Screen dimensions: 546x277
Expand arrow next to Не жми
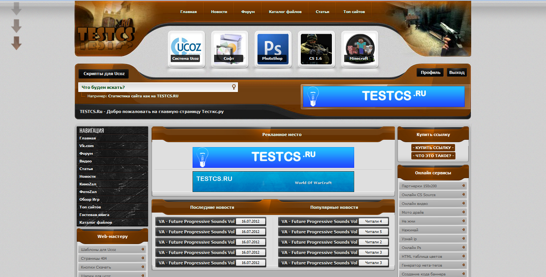(x=464, y=221)
